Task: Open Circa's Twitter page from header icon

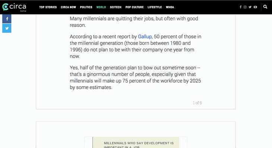Action: pos(250,7)
